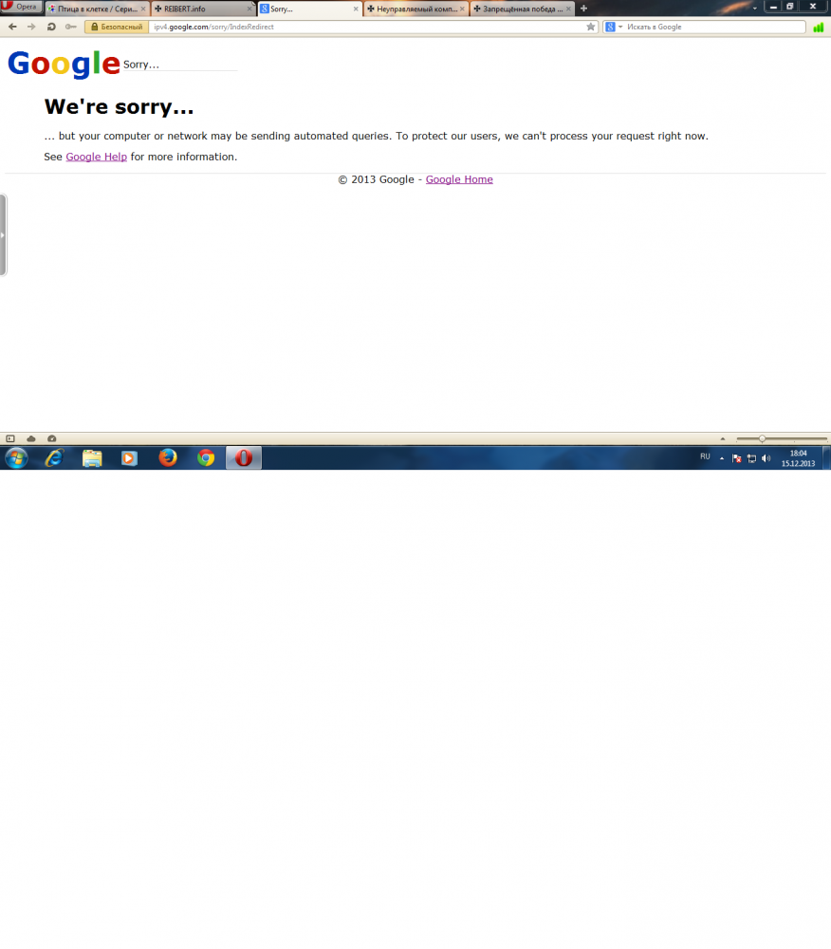Close the 'Птица в клетке' tab

(143, 9)
